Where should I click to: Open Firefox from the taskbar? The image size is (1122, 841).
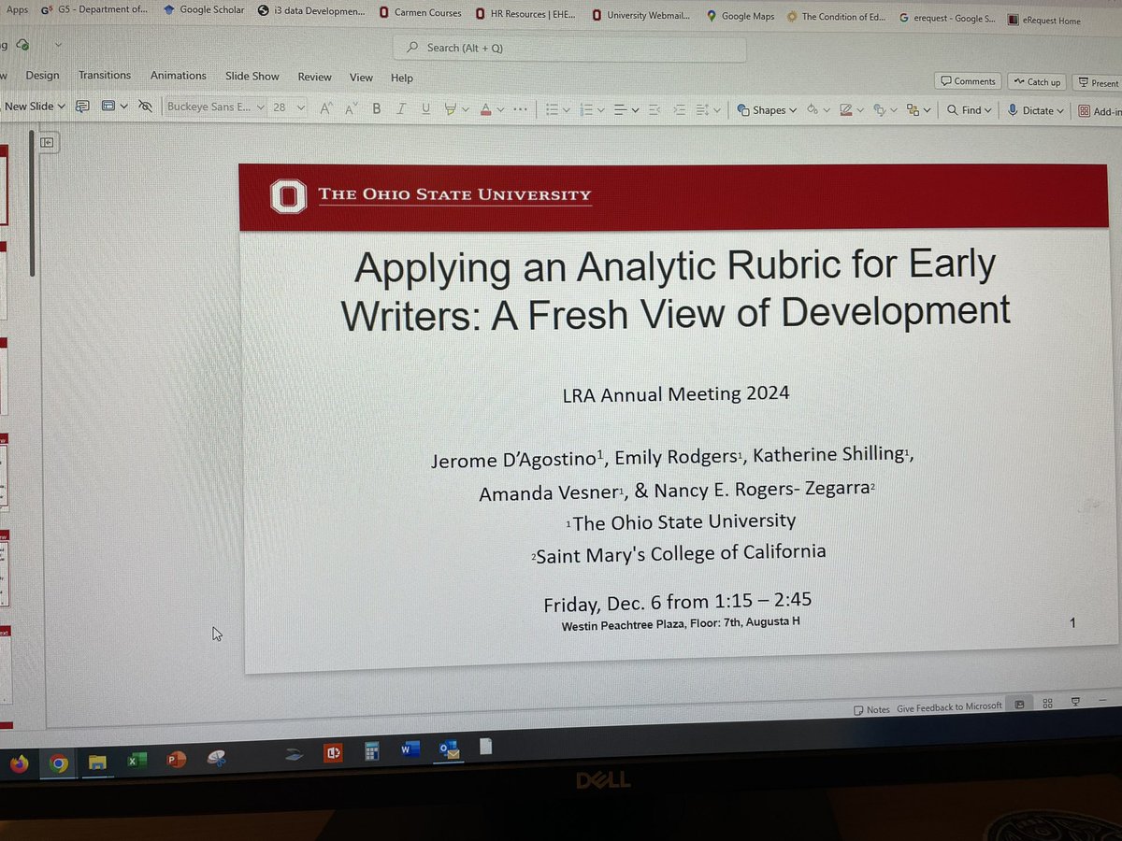[19, 763]
